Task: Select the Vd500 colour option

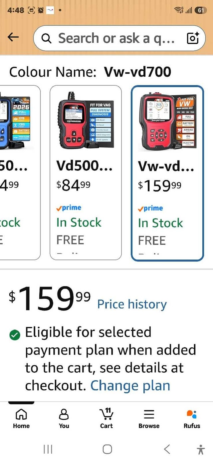Action: [x=86, y=172]
